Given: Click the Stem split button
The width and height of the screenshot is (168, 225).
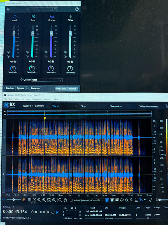Looking at the screenshot, I should pyautogui.click(x=61, y=89).
